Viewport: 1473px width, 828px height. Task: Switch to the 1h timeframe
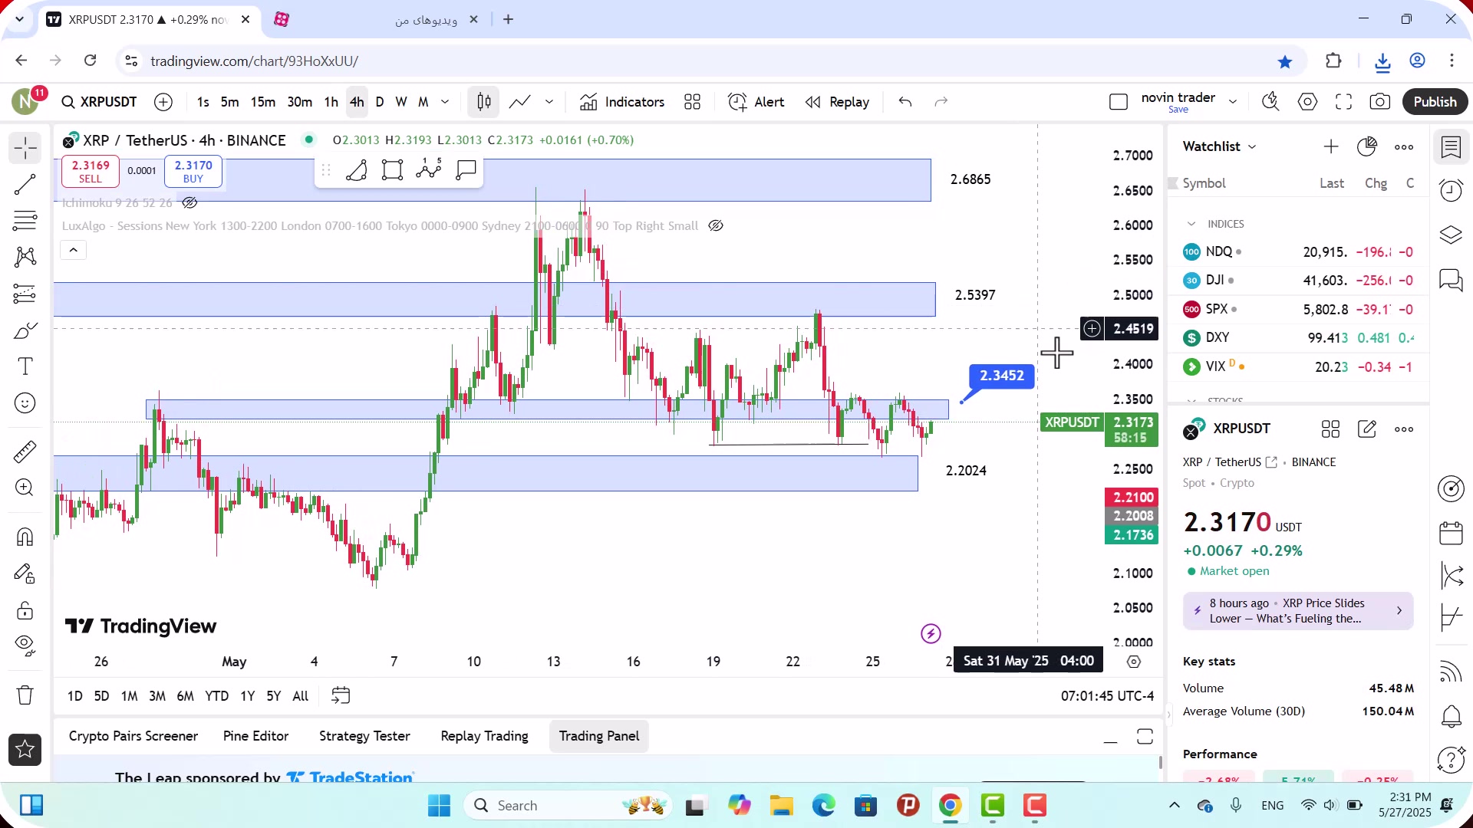pos(331,102)
